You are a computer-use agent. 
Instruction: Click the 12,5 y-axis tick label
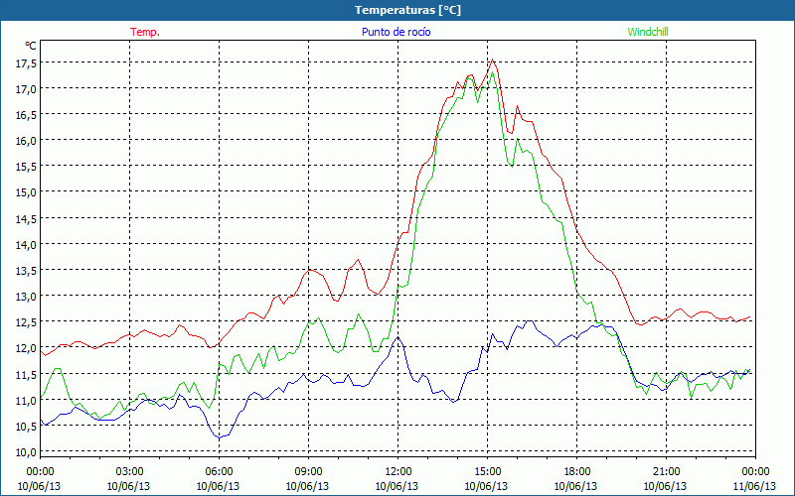(x=26, y=322)
